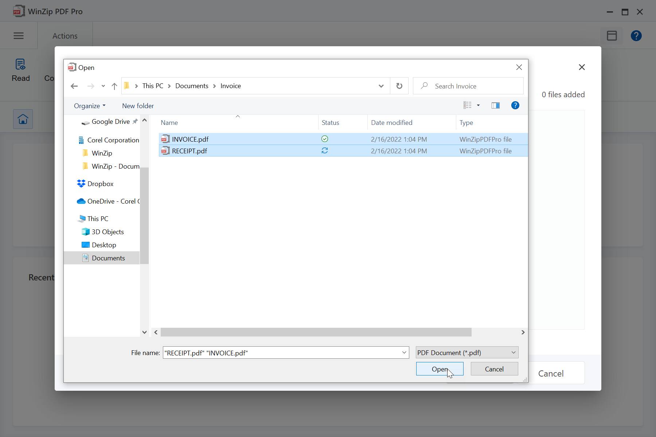The height and width of the screenshot is (437, 656).
Task: Click the Open button to add files
Action: click(x=440, y=369)
